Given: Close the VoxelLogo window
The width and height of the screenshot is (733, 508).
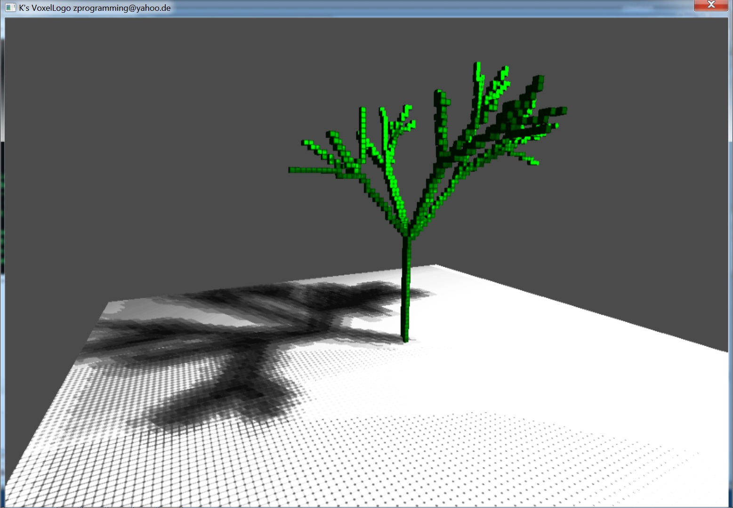Looking at the screenshot, I should 711,5.
